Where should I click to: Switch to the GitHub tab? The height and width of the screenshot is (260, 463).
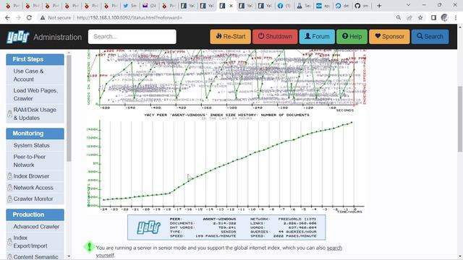pyautogui.click(x=362, y=6)
